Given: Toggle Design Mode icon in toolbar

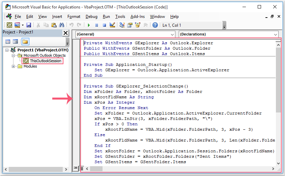Looking at the screenshot, I should 112,25.
